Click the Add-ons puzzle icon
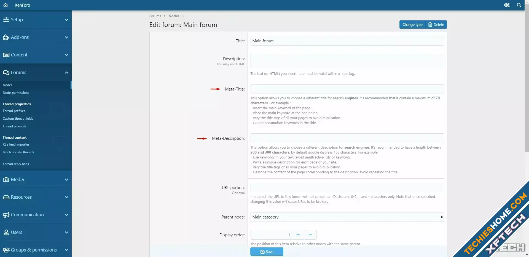 pos(6,37)
